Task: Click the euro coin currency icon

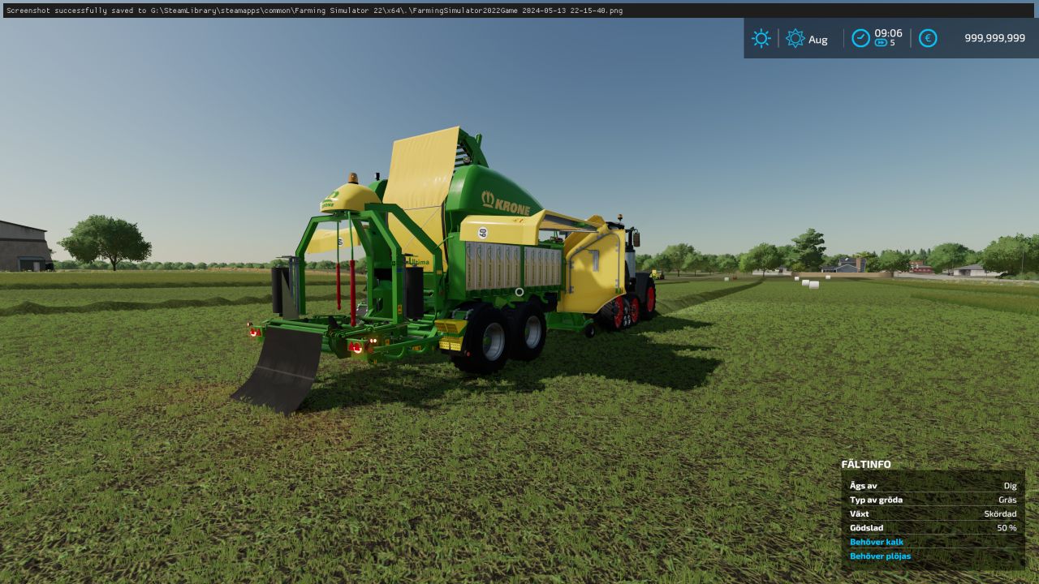Action: point(928,38)
